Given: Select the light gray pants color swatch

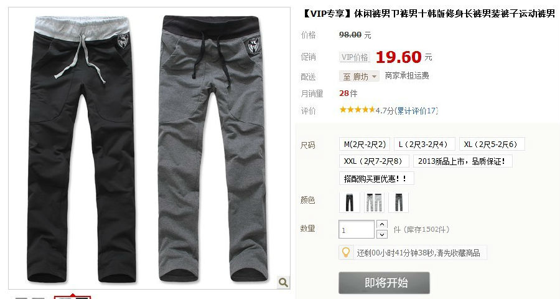Looking at the screenshot, I should (x=374, y=202).
